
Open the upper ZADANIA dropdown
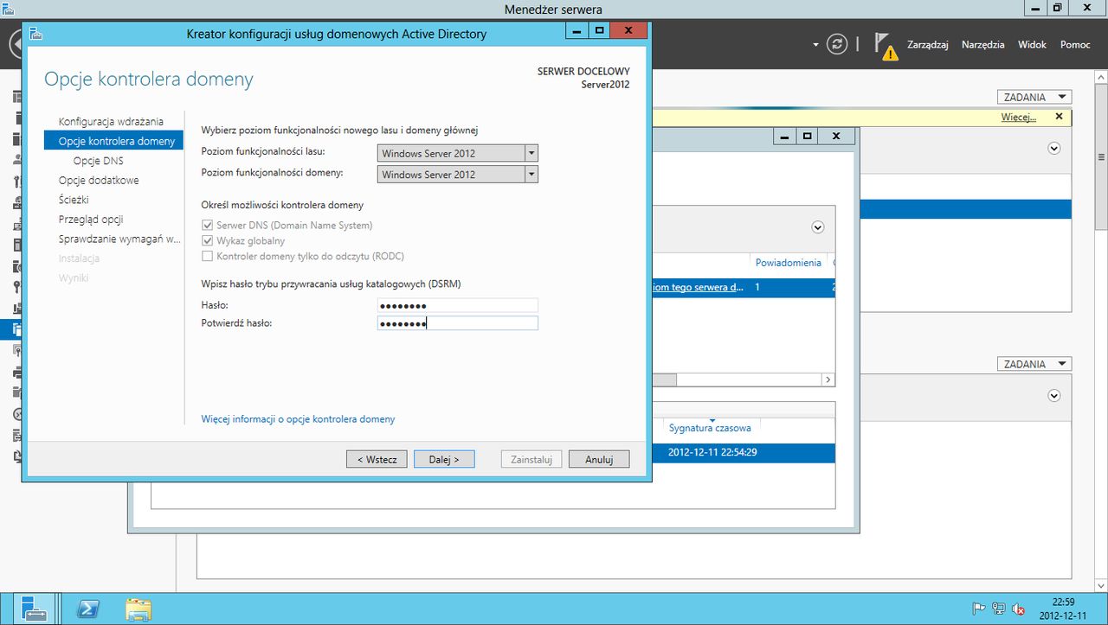click(x=1034, y=98)
